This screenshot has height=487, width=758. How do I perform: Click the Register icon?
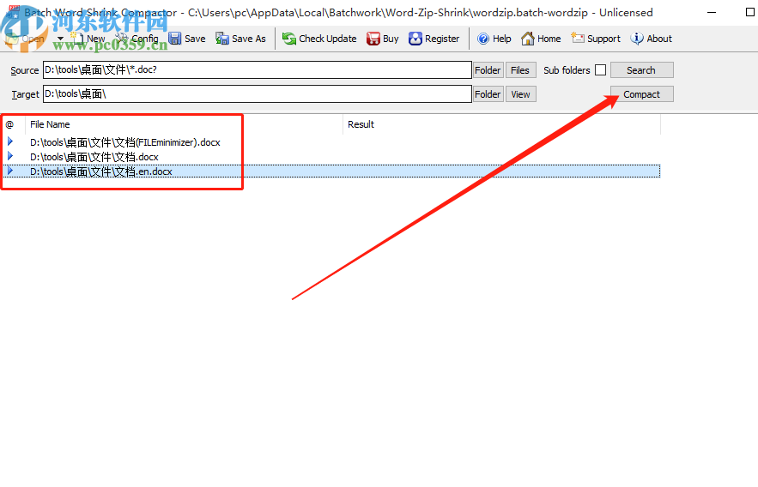(x=415, y=39)
